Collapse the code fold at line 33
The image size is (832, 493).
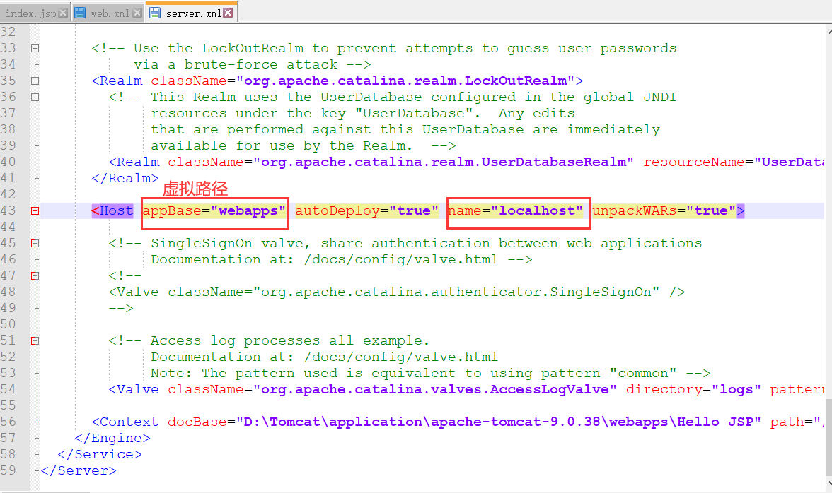coord(35,47)
